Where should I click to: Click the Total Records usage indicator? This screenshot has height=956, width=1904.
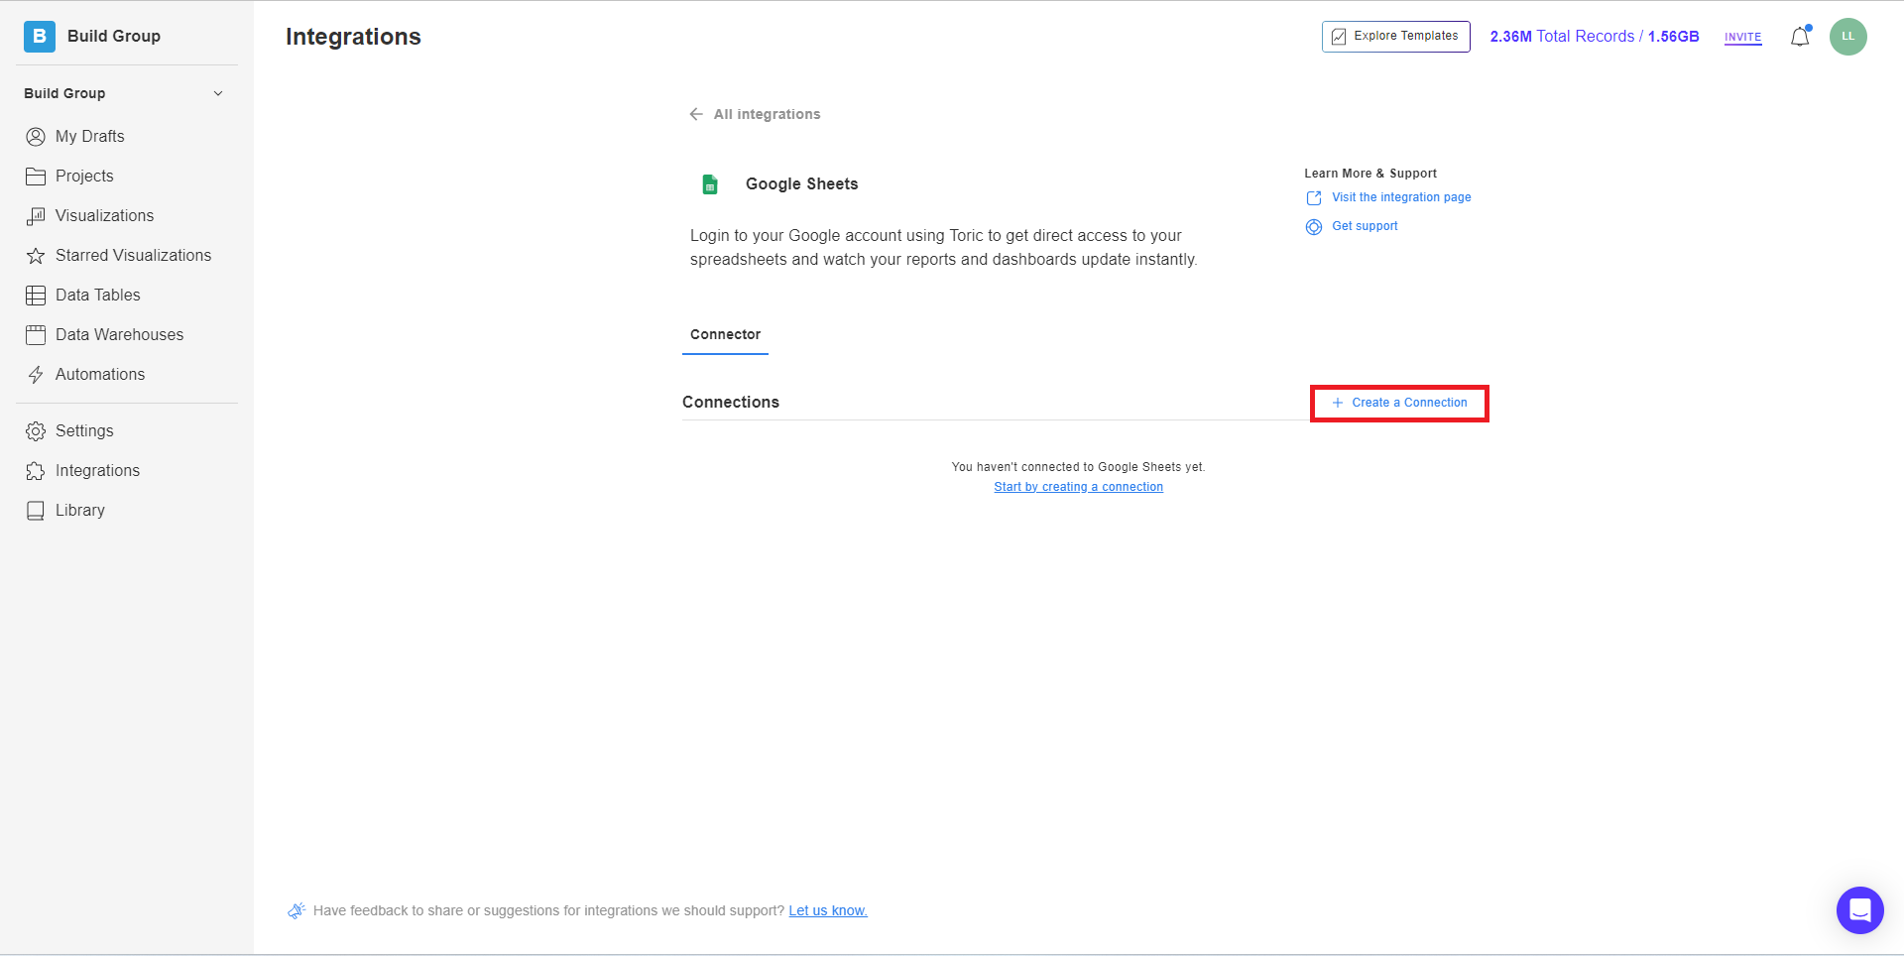point(1594,36)
